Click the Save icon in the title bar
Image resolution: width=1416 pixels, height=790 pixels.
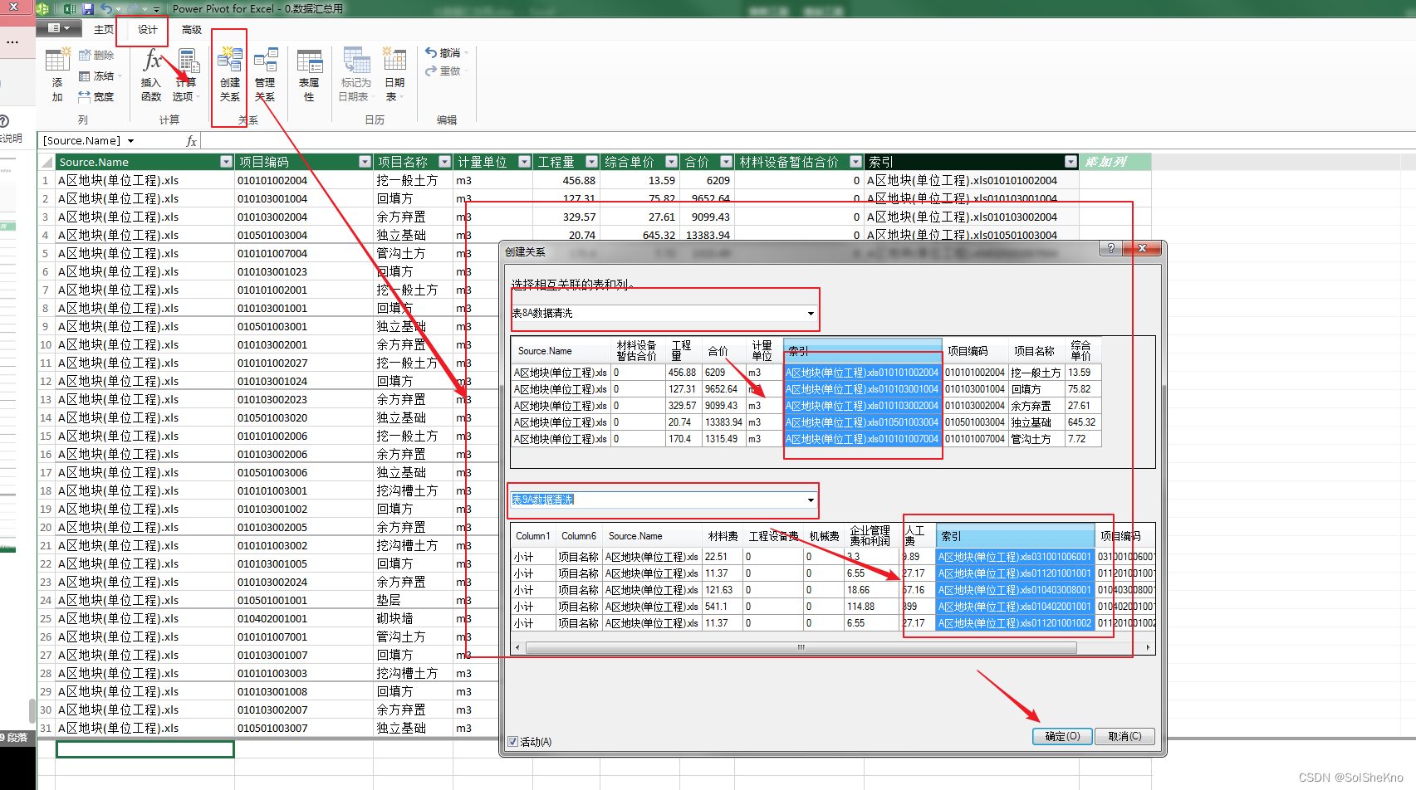click(88, 8)
